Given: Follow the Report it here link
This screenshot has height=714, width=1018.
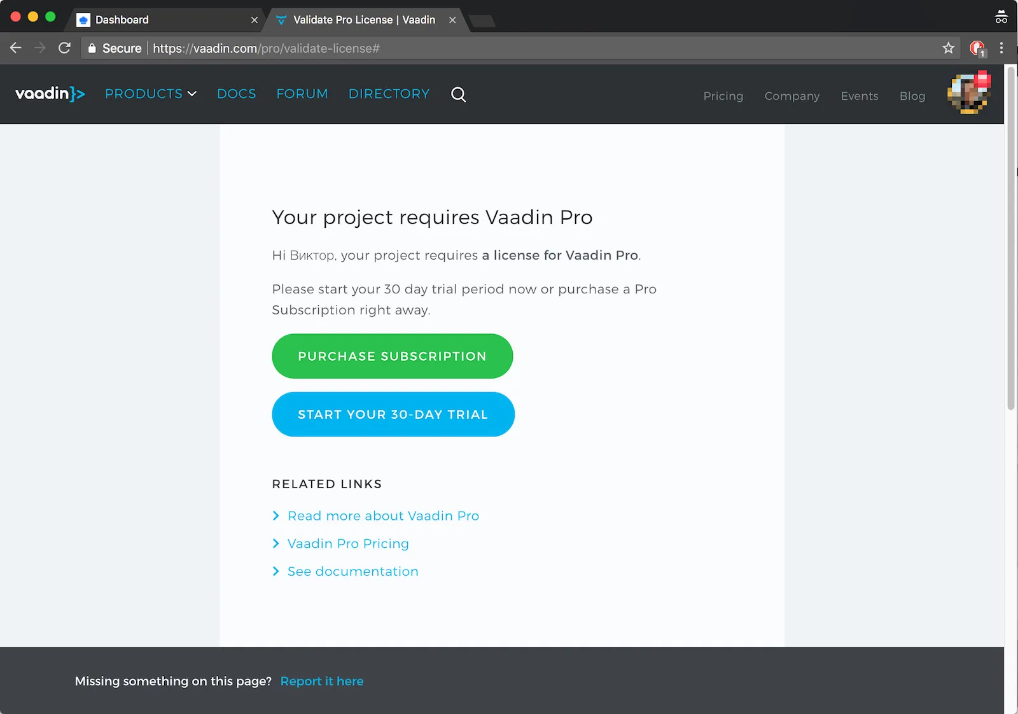Looking at the screenshot, I should 322,681.
